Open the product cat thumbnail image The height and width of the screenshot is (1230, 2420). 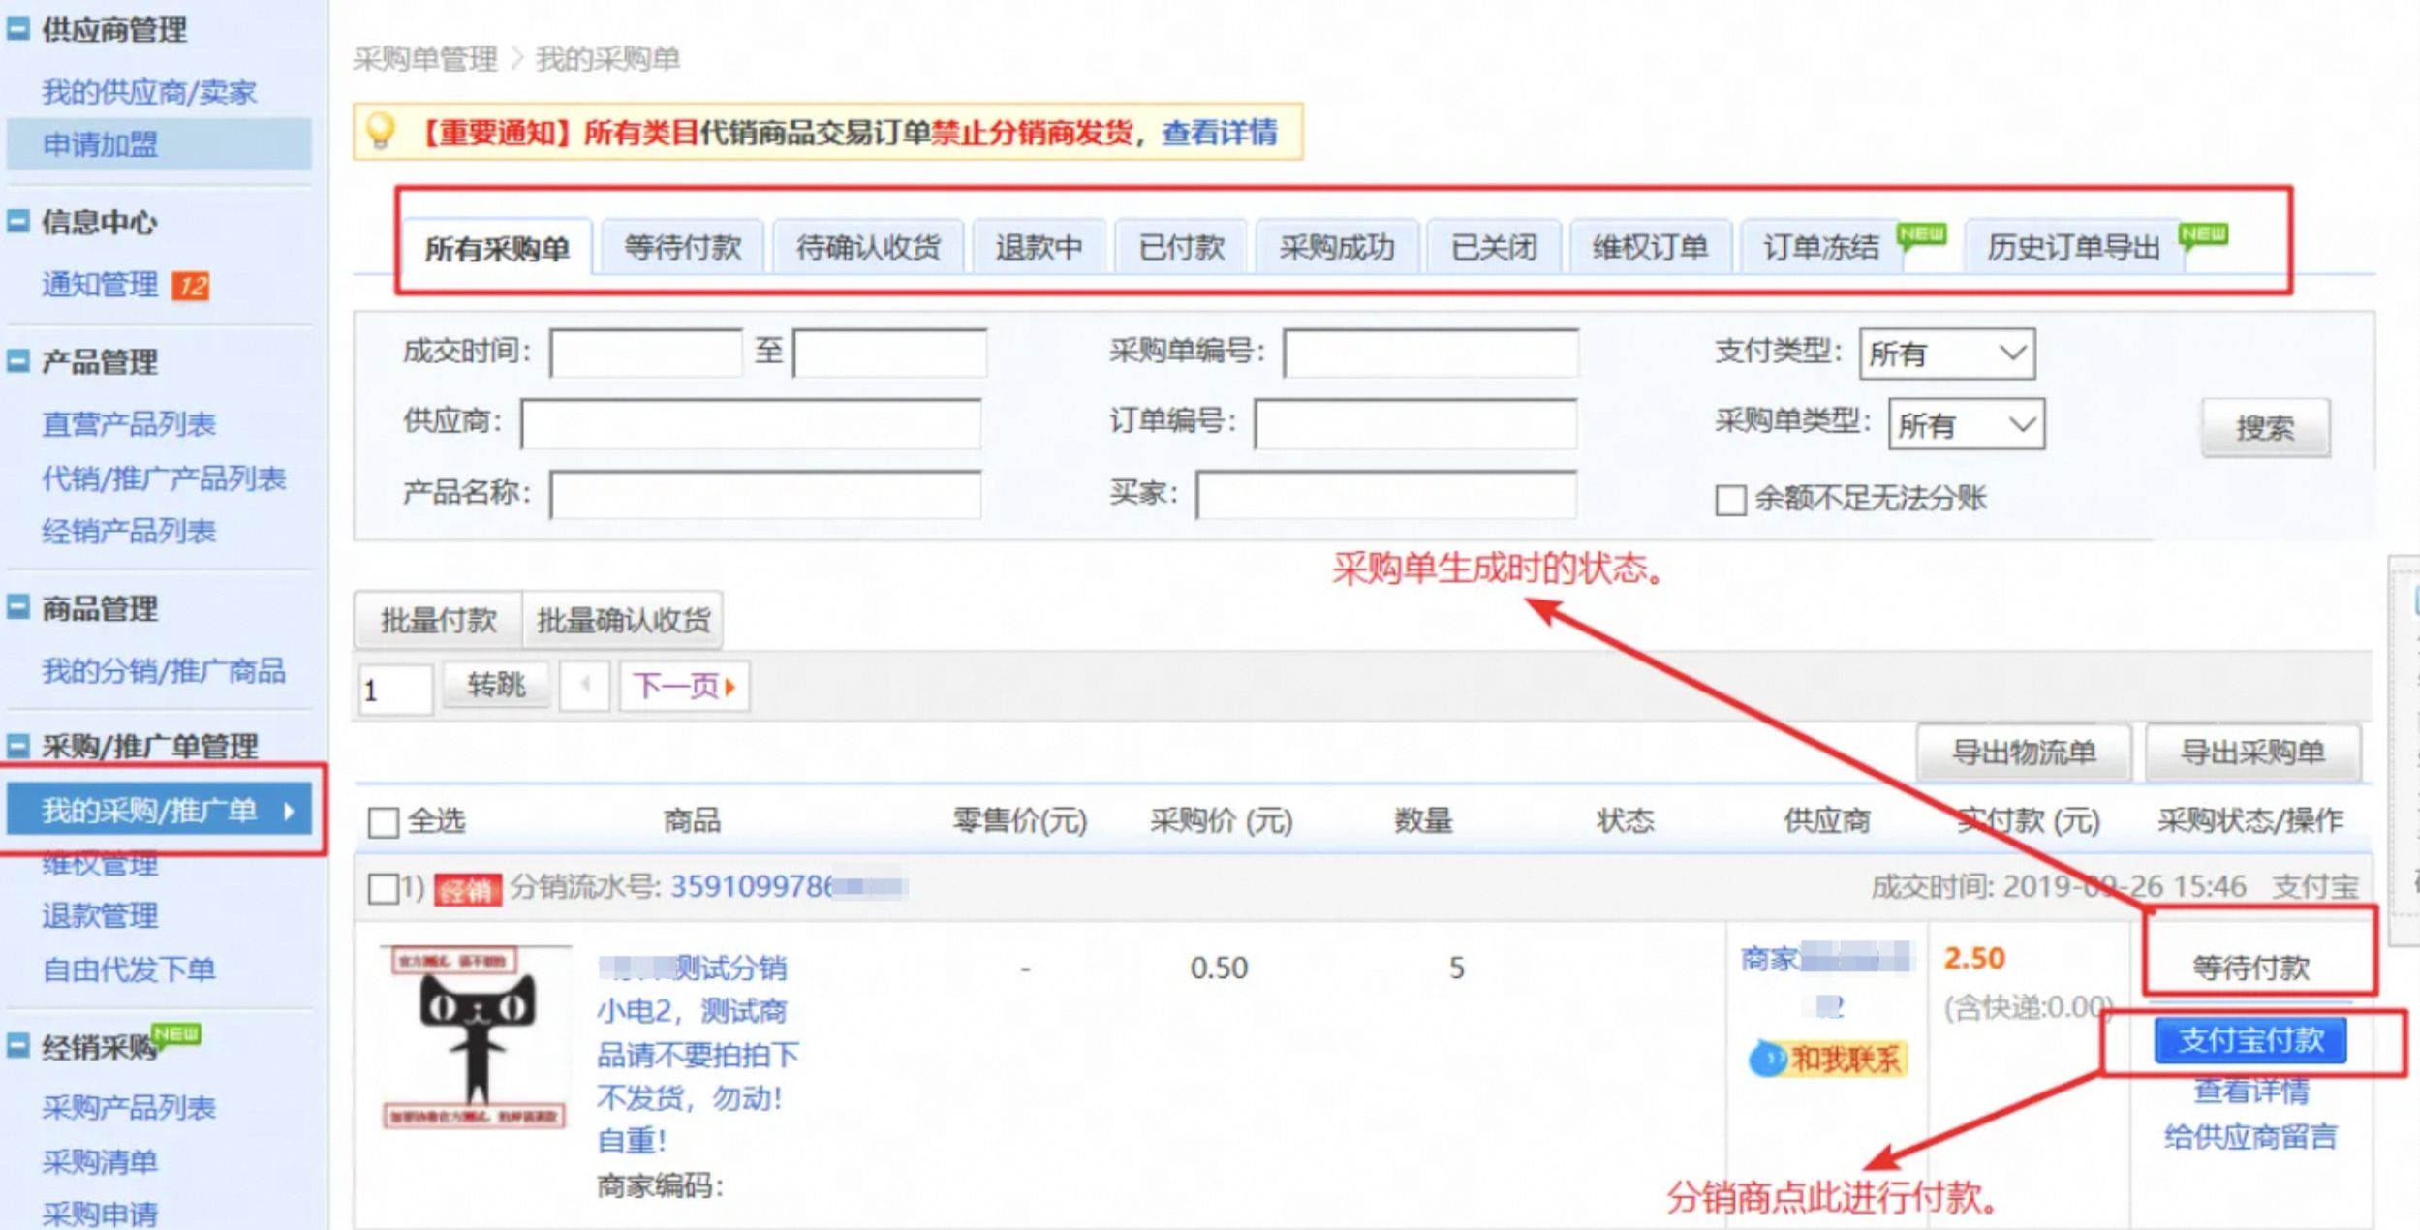(x=475, y=1037)
